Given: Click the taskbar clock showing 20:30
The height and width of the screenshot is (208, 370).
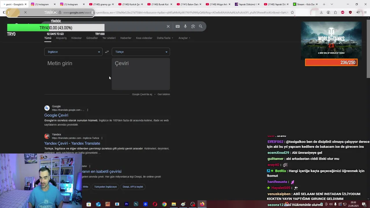Looking at the screenshot, I should point(353,204).
